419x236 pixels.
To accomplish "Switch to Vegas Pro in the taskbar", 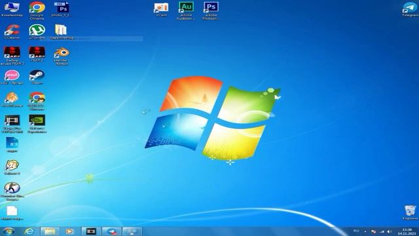I will pyautogui.click(x=91, y=231).
